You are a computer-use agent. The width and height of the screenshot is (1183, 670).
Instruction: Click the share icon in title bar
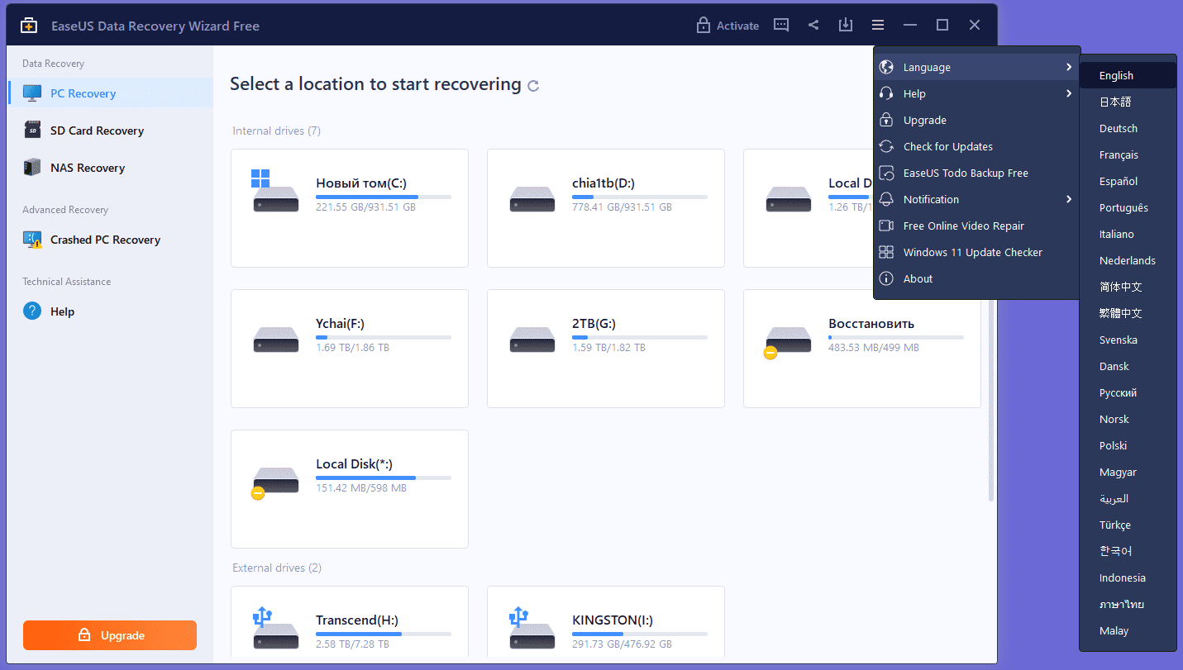(x=813, y=26)
